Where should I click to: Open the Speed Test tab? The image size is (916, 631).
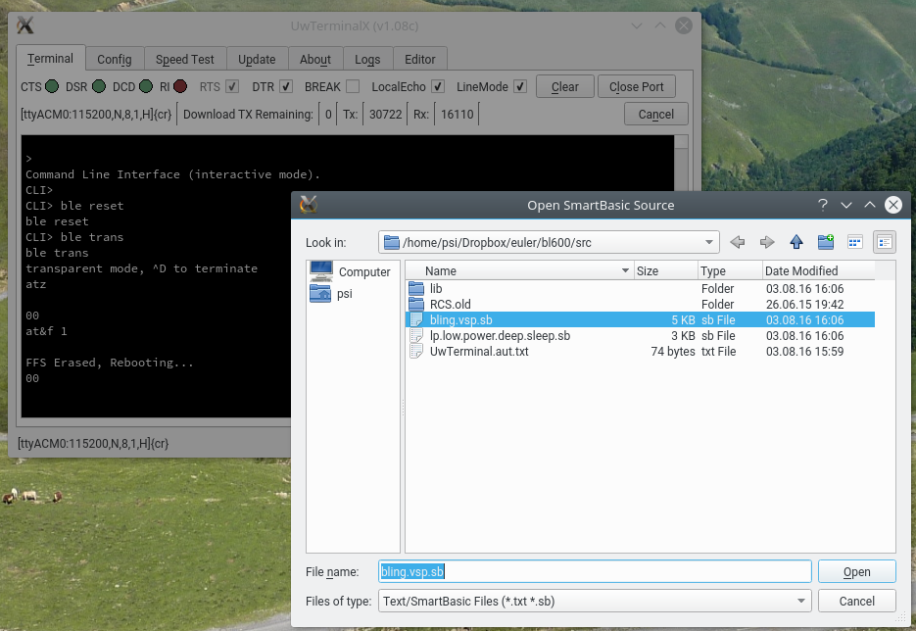tap(184, 59)
